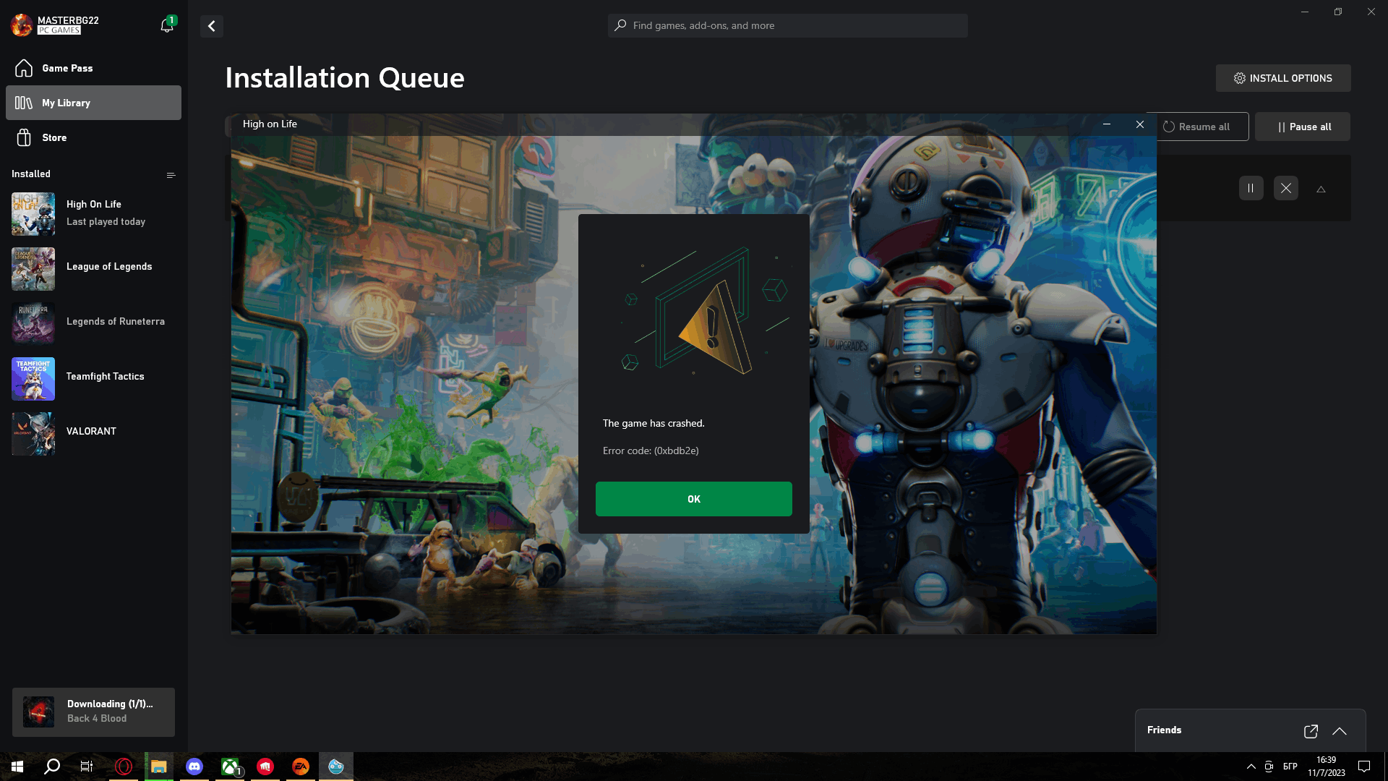Viewport: 1388px width, 781px height.
Task: Open the Back 4 Blood downloading card
Action: (93, 712)
